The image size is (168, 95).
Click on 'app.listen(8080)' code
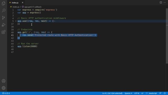pyautogui.click(x=27, y=46)
